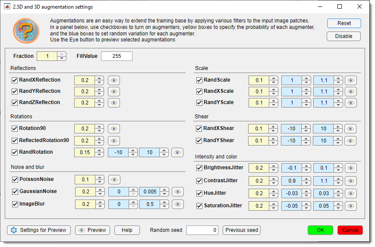Toggle the PoissonNoise checkbox
Viewport: 375px width, 247px height.
[15, 179]
